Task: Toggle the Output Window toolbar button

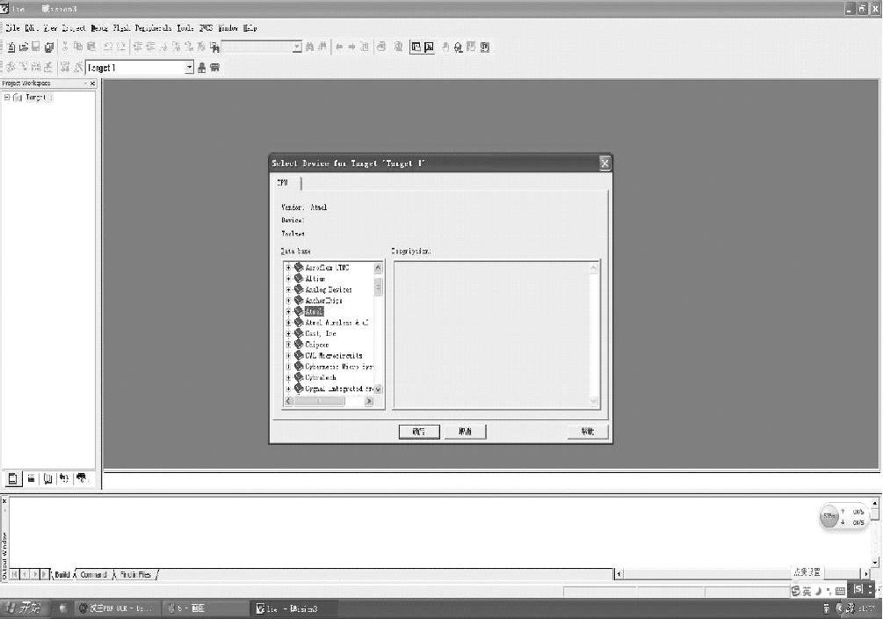Action: point(429,47)
